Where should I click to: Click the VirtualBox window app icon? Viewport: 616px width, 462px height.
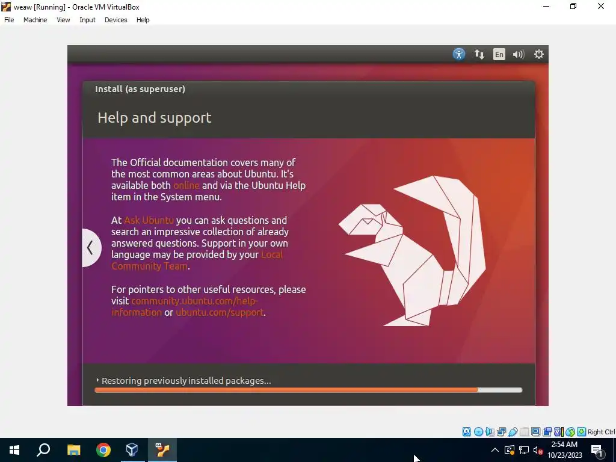[6, 6]
